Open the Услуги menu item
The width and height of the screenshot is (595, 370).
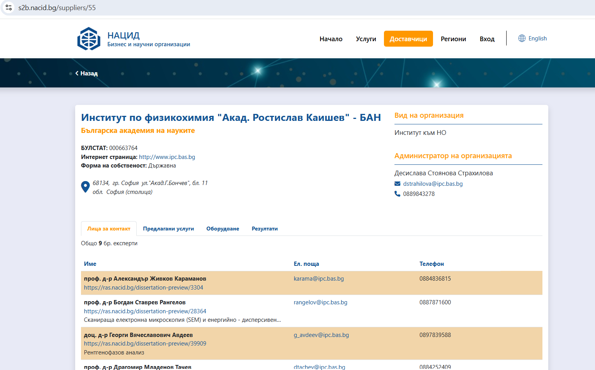[366, 39]
